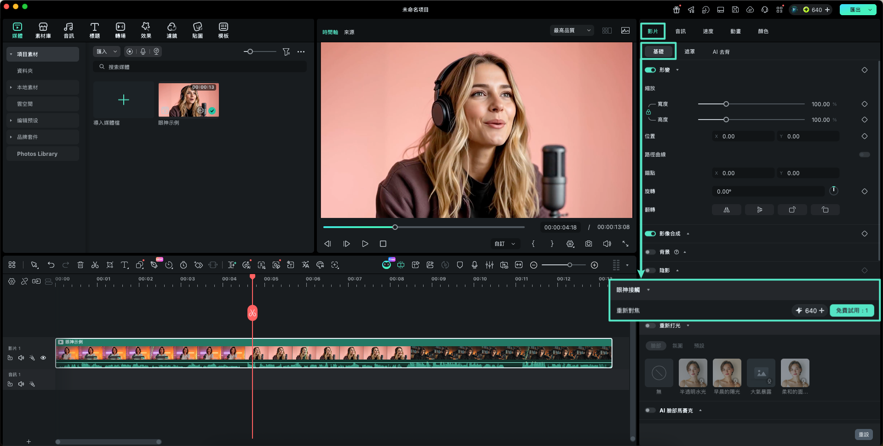This screenshot has height=446, width=883.
Task: Open the Photos Library item
Action: [x=43, y=154]
